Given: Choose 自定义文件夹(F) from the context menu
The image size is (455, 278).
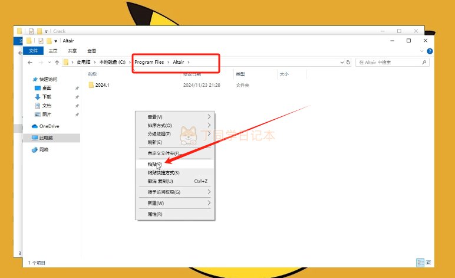Looking at the screenshot, I should click(175, 153).
